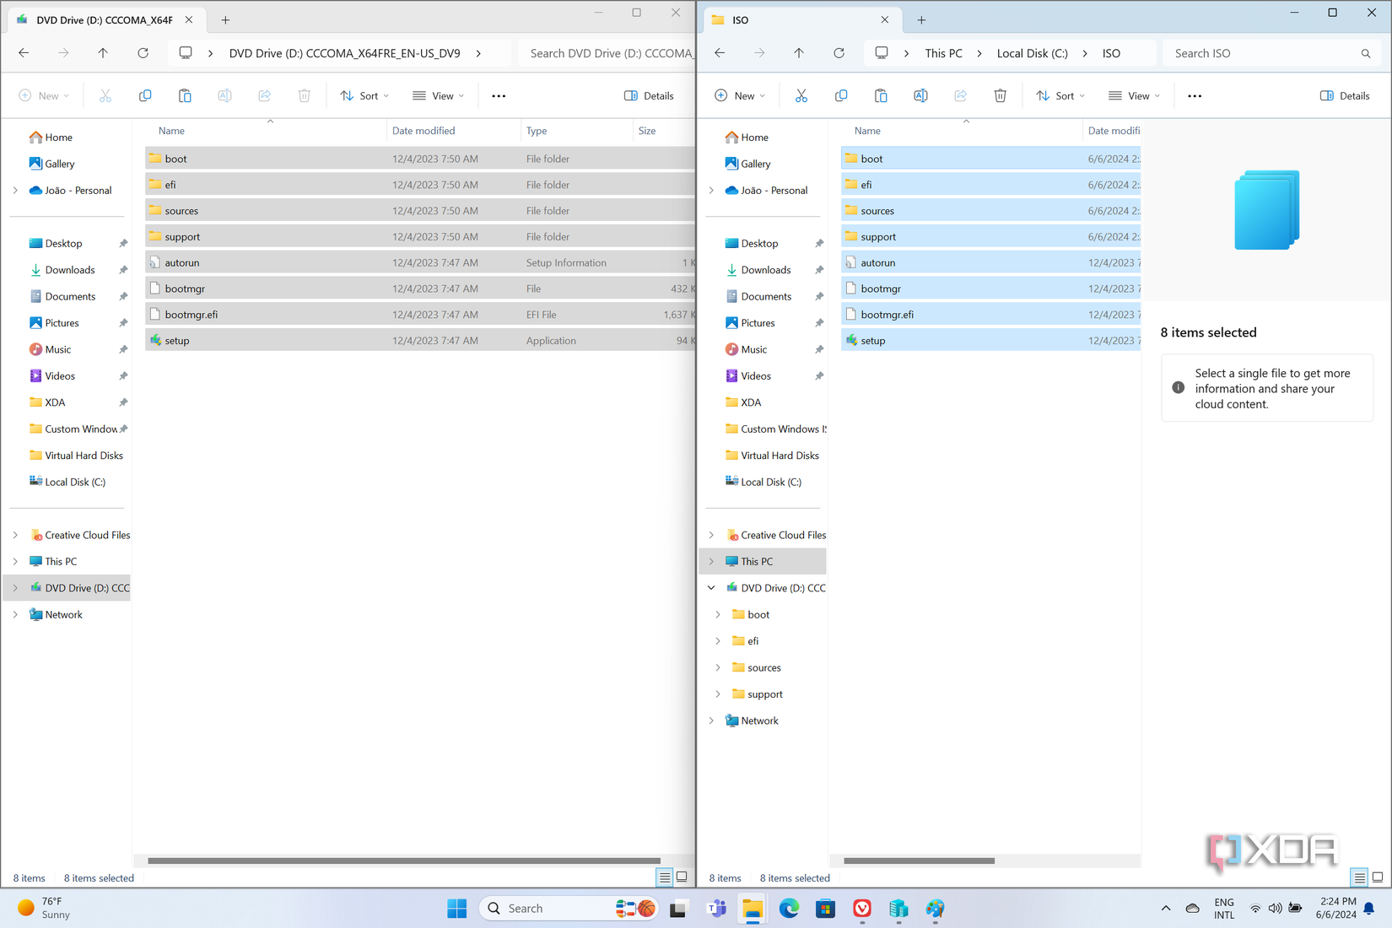Switch to details layout in the status bar
The height and width of the screenshot is (928, 1392).
(x=1358, y=877)
